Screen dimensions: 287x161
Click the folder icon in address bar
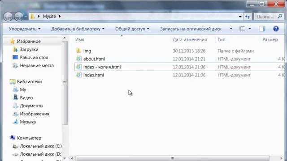(x=32, y=17)
